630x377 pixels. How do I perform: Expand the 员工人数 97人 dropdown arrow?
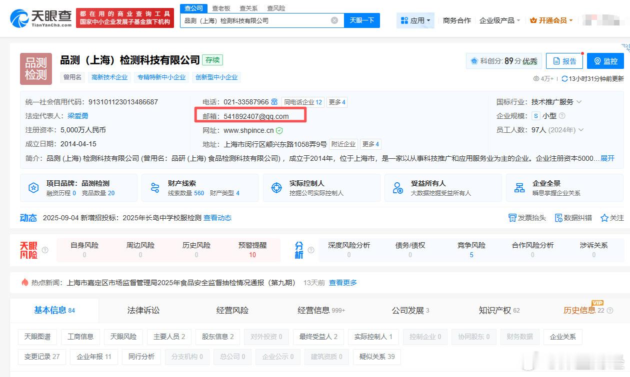point(581,130)
